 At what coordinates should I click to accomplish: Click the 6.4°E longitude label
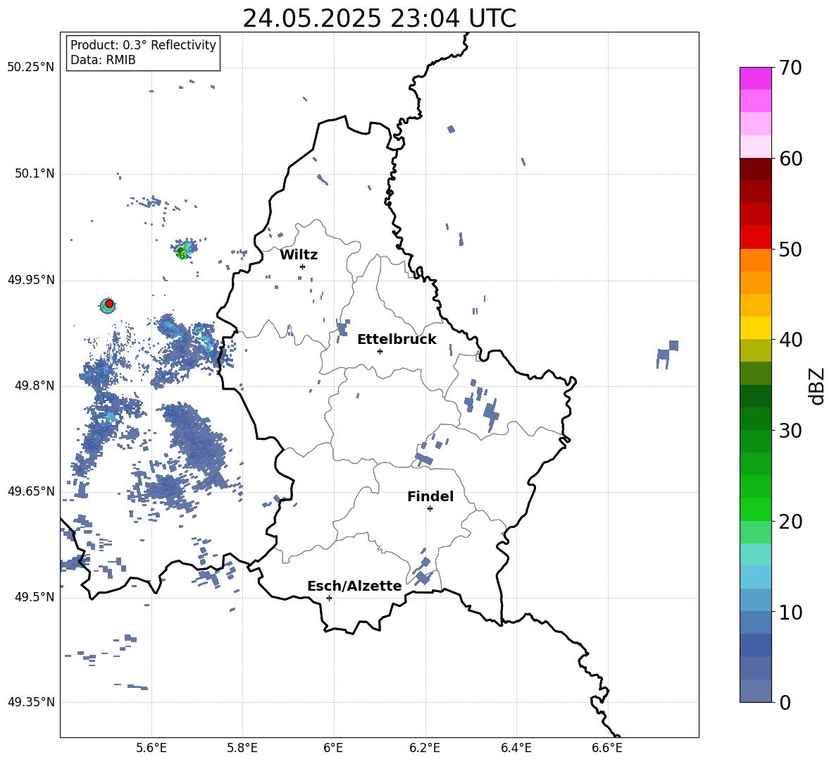point(516,748)
